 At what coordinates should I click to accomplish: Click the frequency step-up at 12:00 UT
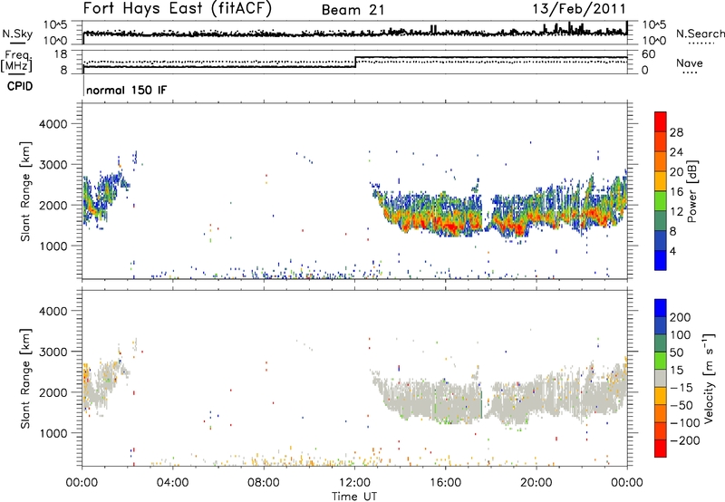(x=355, y=62)
